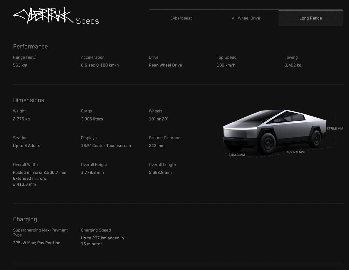Click the Dimensions section heading
349x270 pixels.
(x=29, y=100)
